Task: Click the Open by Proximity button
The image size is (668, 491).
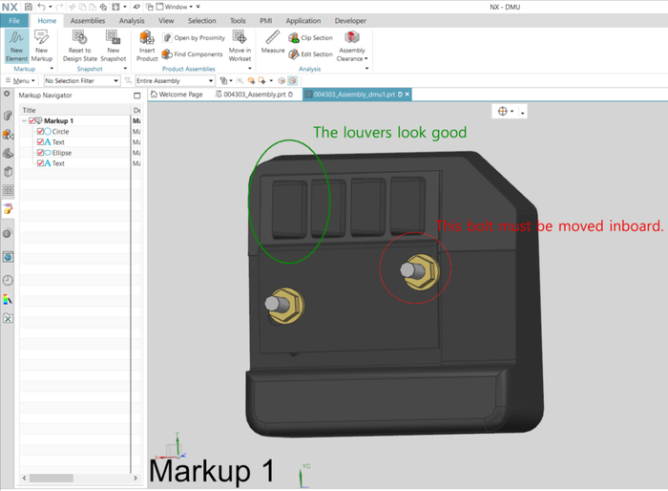Action: (192, 38)
